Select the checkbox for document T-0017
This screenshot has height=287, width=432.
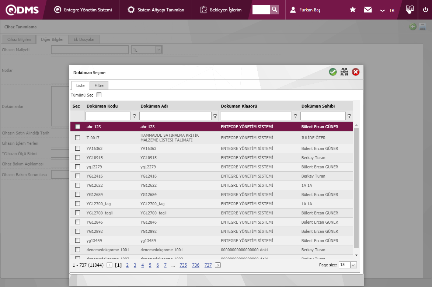tap(77, 138)
